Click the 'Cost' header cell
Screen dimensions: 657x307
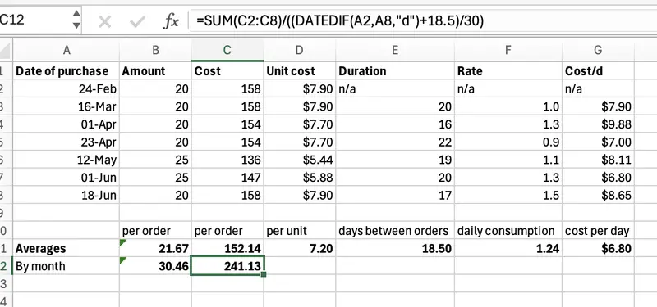(x=227, y=71)
